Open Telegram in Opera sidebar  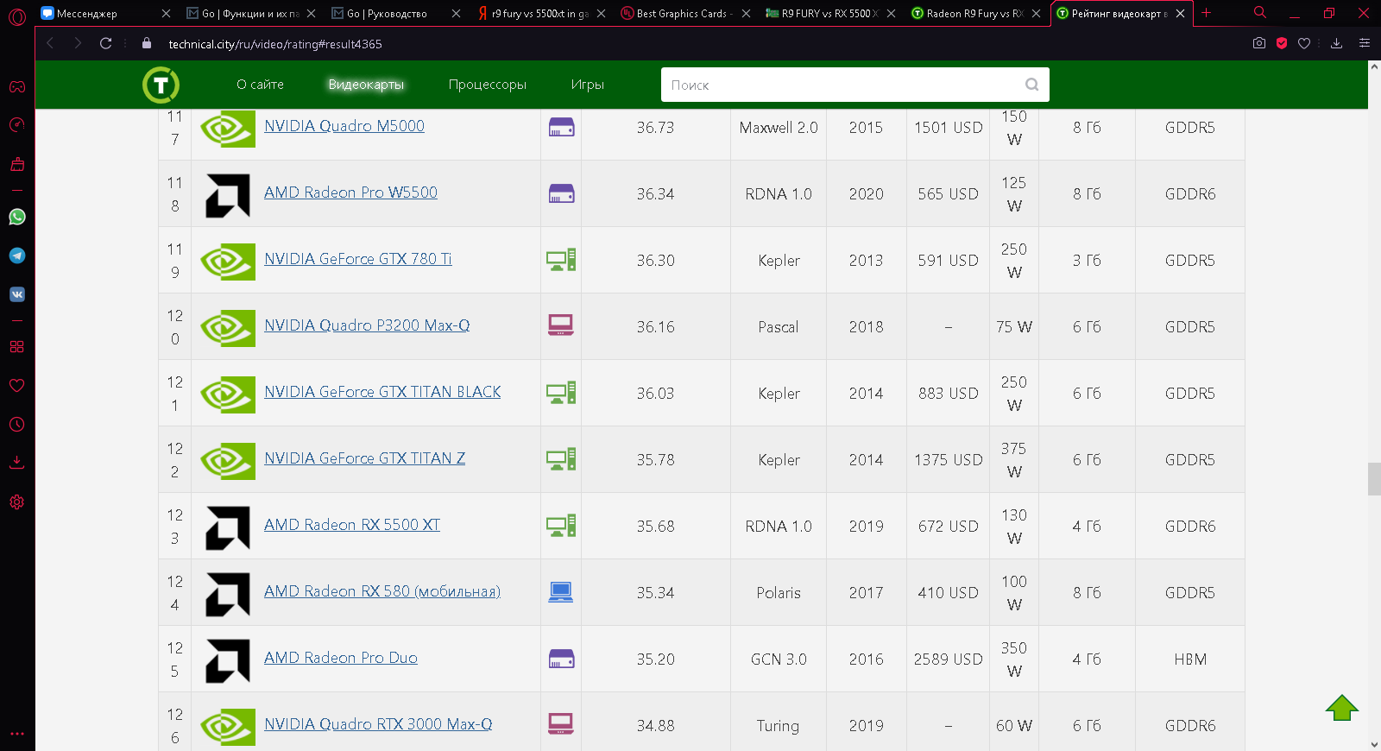click(x=17, y=256)
